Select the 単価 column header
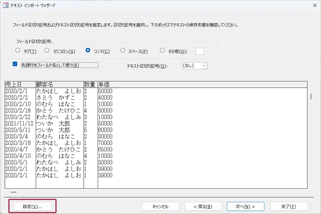 click(x=202, y=85)
